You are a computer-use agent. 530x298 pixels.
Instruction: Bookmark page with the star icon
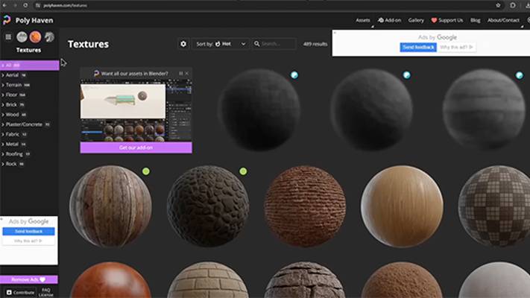coord(498,5)
